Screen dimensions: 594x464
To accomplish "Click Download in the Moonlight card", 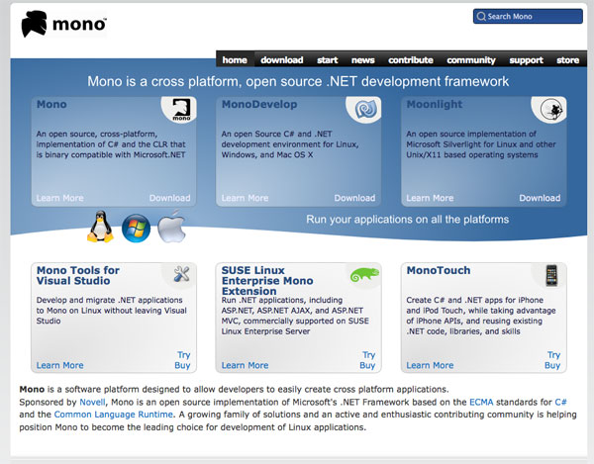I will [x=540, y=198].
